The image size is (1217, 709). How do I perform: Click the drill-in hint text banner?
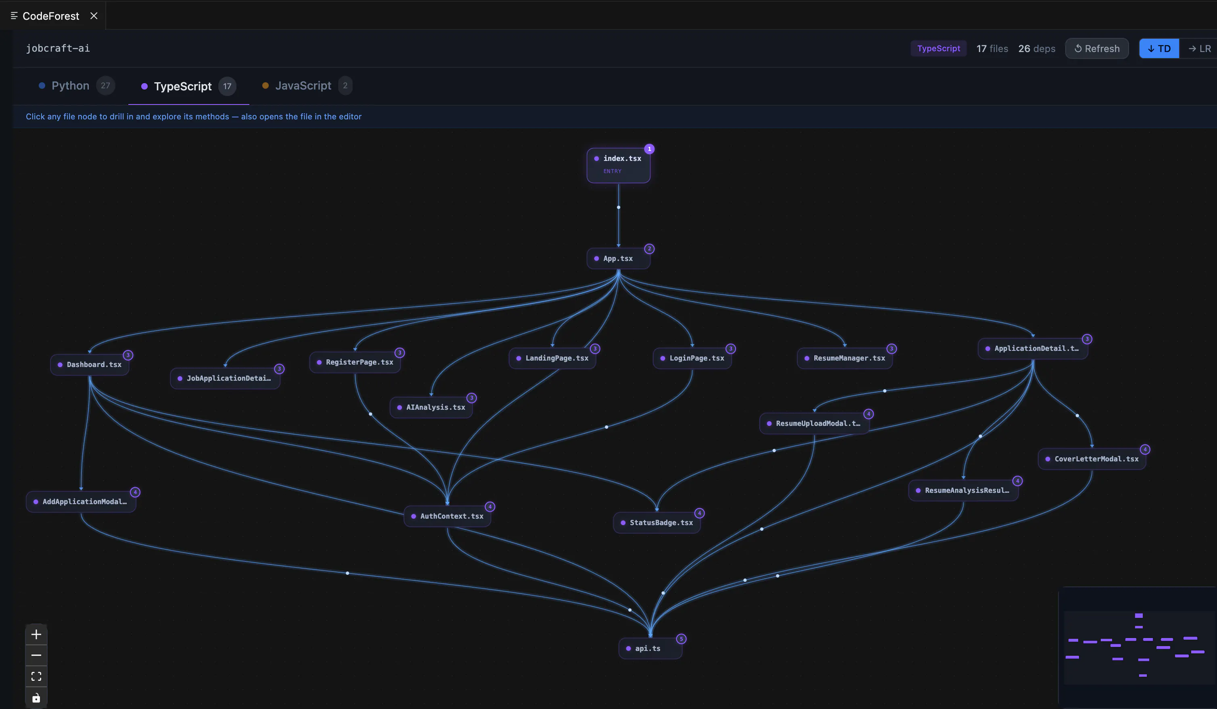[194, 117]
